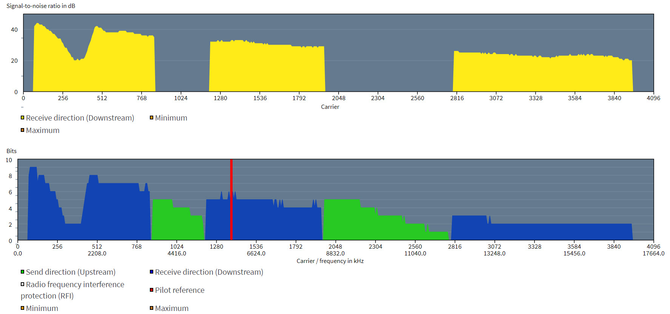Click the 17664.0 frequency axis value

click(x=653, y=254)
